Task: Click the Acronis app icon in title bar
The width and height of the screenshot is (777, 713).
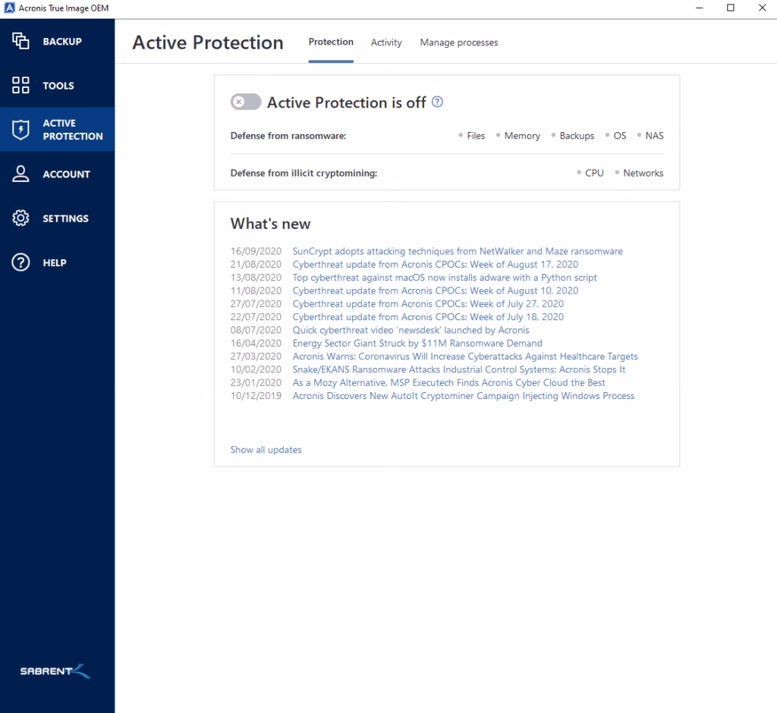Action: click(x=9, y=8)
